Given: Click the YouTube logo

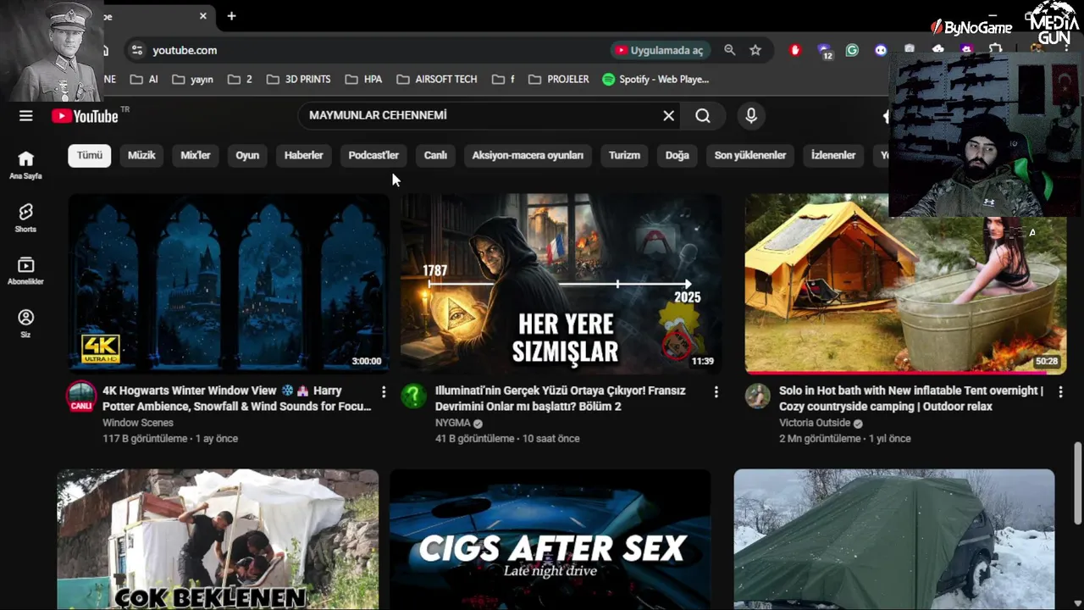Looking at the screenshot, I should pyautogui.click(x=85, y=116).
